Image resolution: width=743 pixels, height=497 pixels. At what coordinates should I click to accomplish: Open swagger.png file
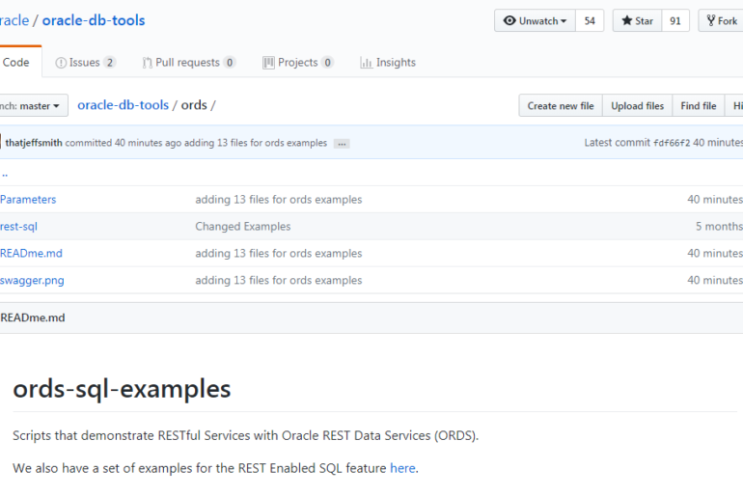tap(32, 281)
